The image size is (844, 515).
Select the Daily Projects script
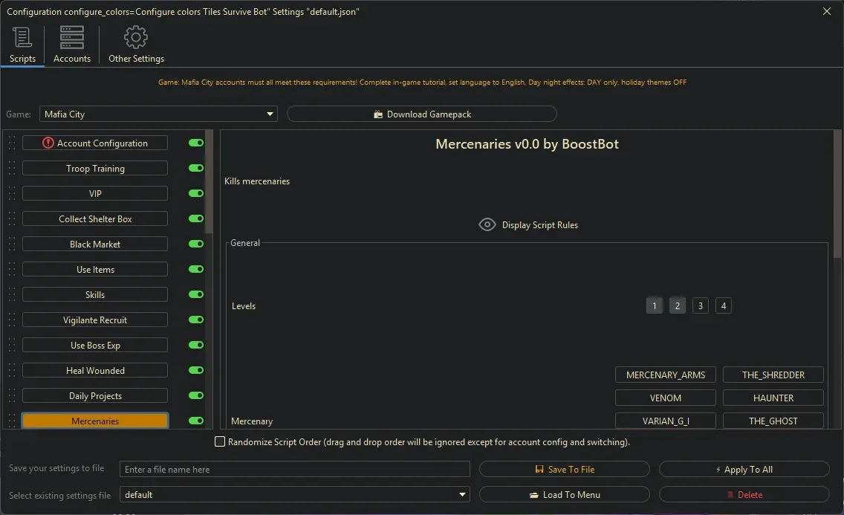click(x=95, y=396)
